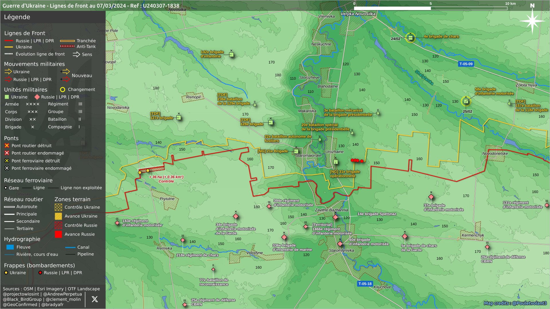550x309 pixels.
Task: Click the NG 31e brigade opérationnelle marker
Action: tap(336, 162)
